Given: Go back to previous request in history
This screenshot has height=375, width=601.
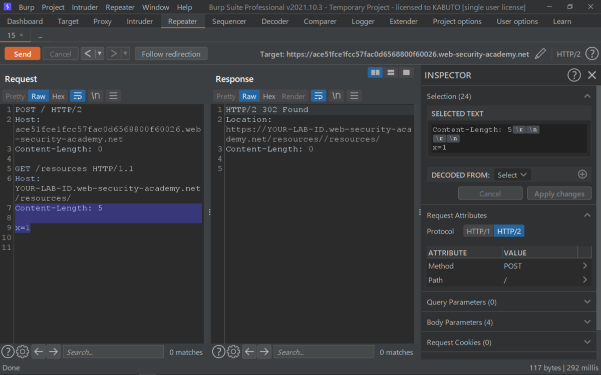Looking at the screenshot, I should 88,54.
